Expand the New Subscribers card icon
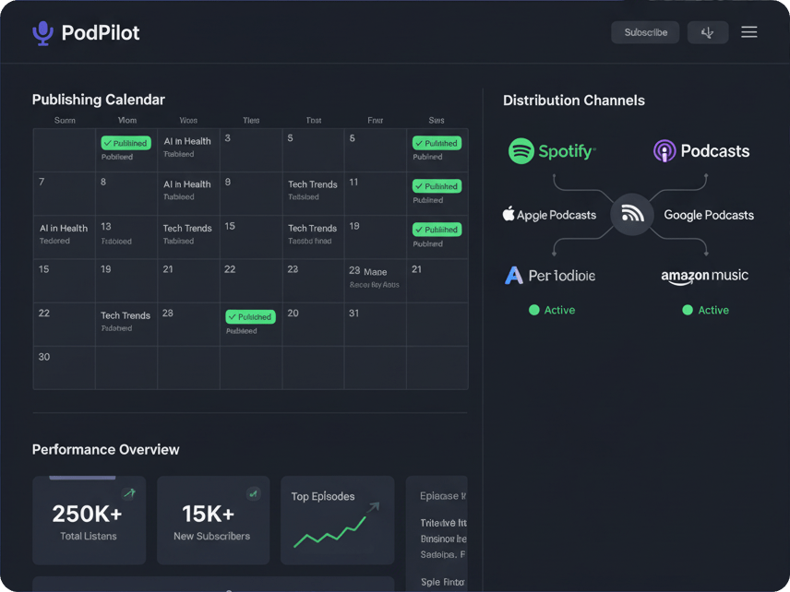 coord(253,494)
